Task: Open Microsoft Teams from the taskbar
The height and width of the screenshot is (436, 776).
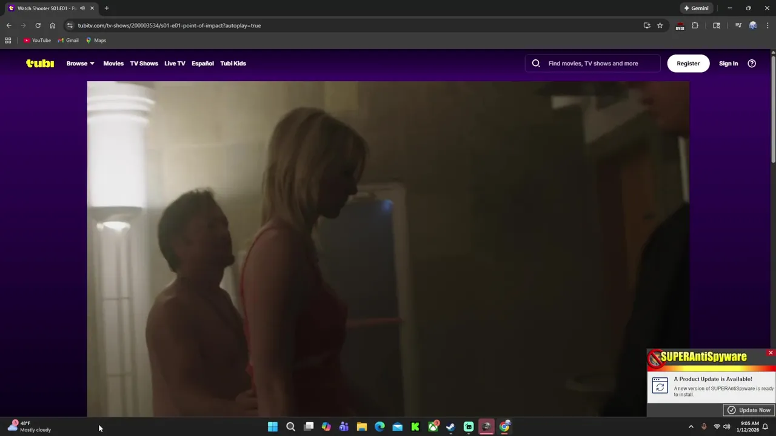Action: (344, 427)
